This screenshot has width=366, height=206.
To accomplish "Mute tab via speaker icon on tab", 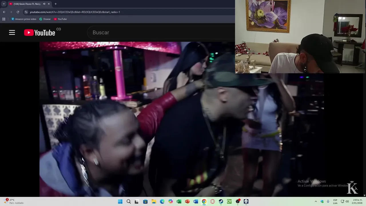I will [44, 4].
